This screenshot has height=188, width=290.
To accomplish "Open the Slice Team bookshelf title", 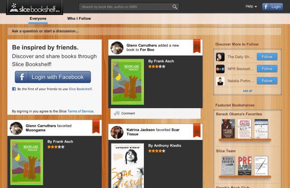I will 226,151.
